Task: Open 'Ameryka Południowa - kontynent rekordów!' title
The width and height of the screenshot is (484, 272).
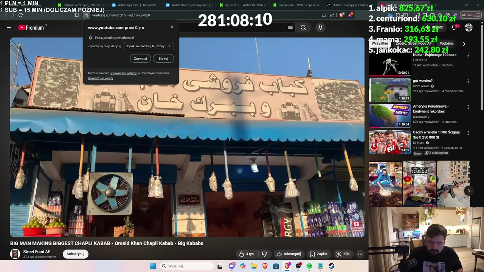Action: point(431,109)
